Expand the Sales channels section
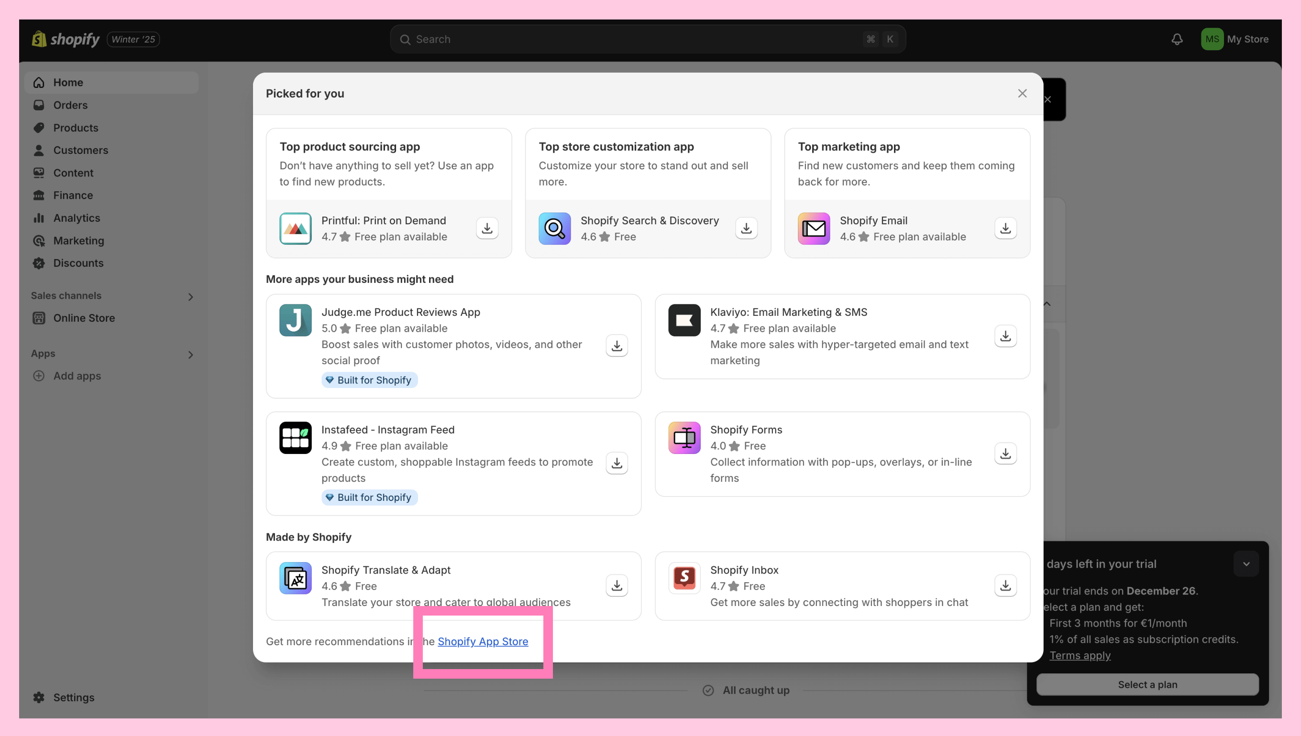This screenshot has height=736, width=1301. pyautogui.click(x=191, y=297)
